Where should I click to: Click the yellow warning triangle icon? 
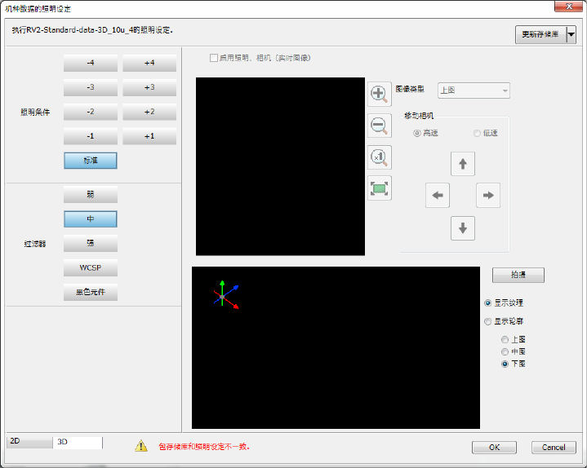point(141,445)
